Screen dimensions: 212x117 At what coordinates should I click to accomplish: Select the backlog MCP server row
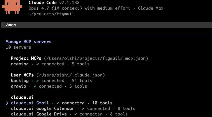pyautogui.click(x=51, y=81)
